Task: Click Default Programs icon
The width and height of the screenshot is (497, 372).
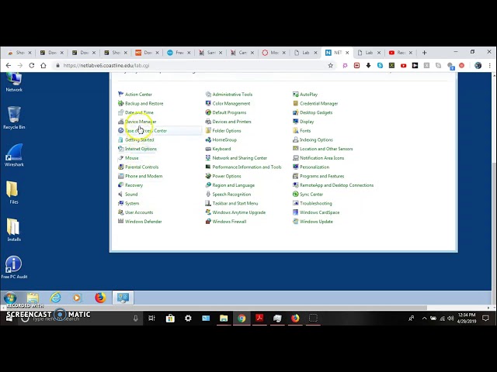Action: tap(208, 112)
